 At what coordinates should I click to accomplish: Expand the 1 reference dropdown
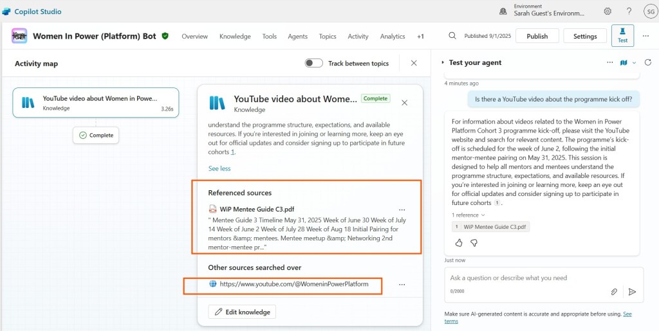(468, 215)
